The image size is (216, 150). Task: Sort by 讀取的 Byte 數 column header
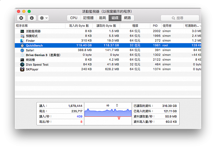106,26
